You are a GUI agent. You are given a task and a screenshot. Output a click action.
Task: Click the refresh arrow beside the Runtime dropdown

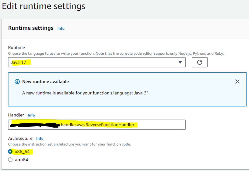200,62
